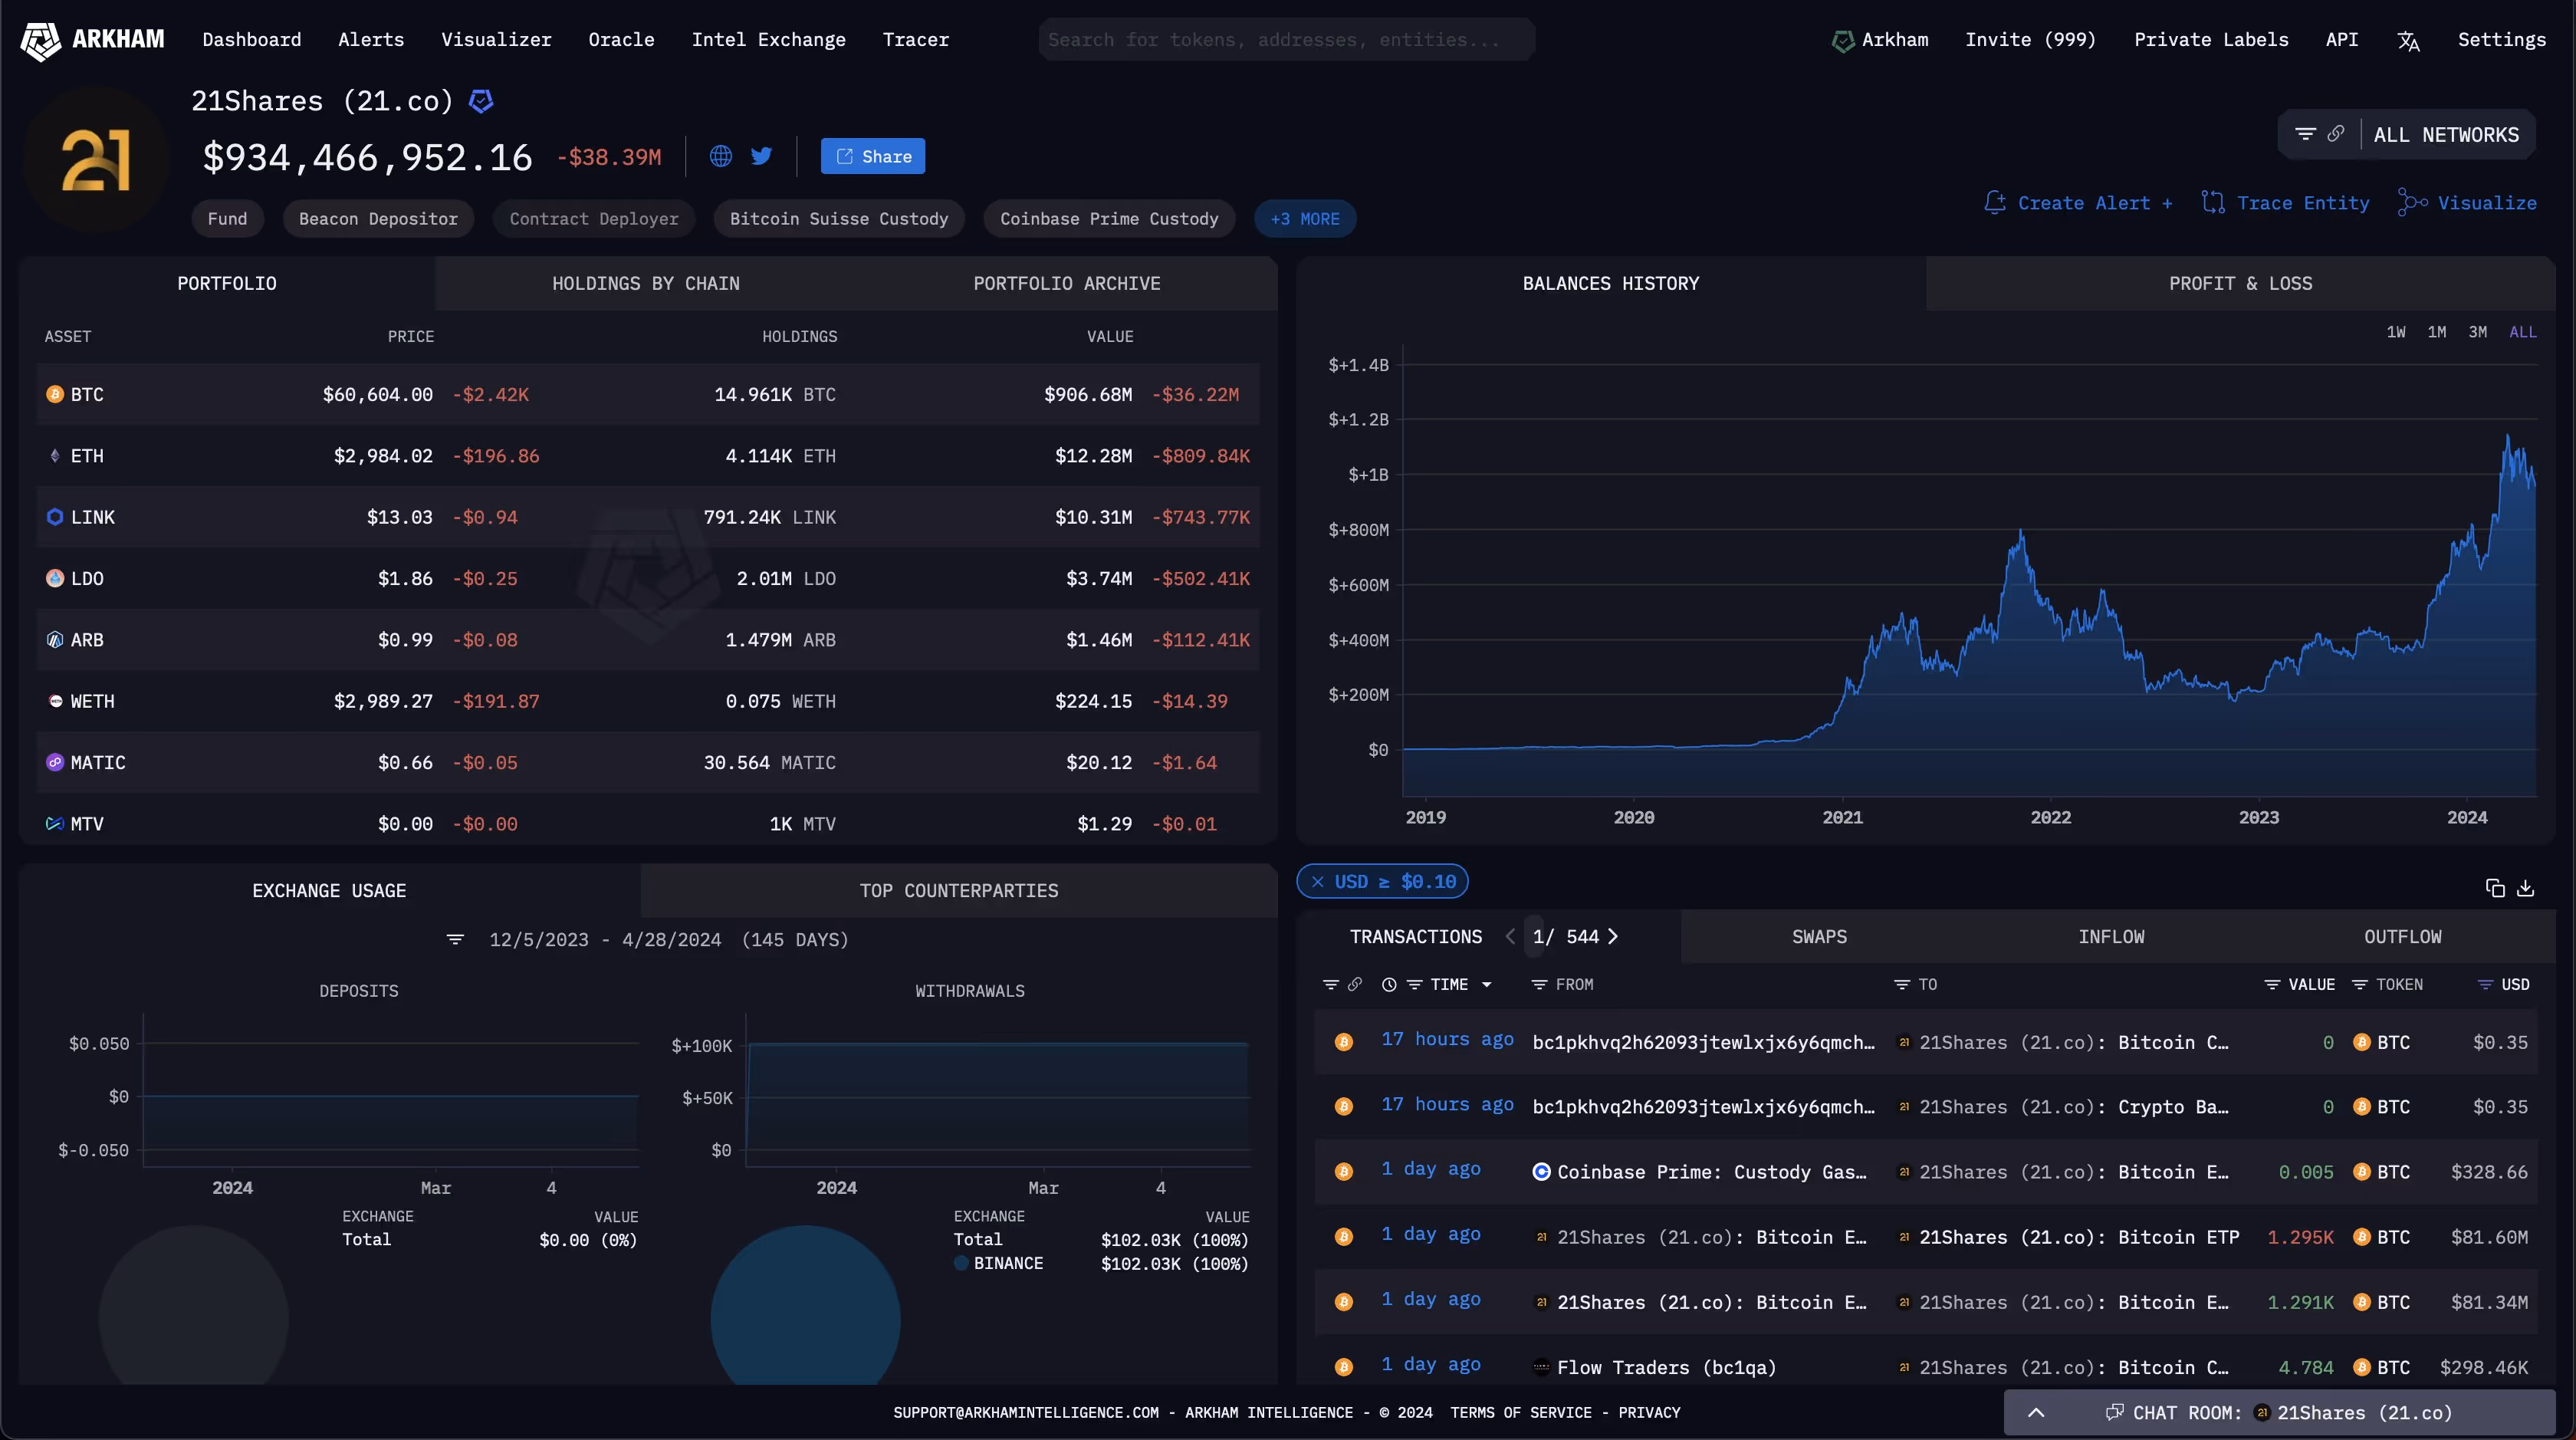
Task: Open the ALL NETWORKS filter dropdown
Action: click(x=2446, y=135)
